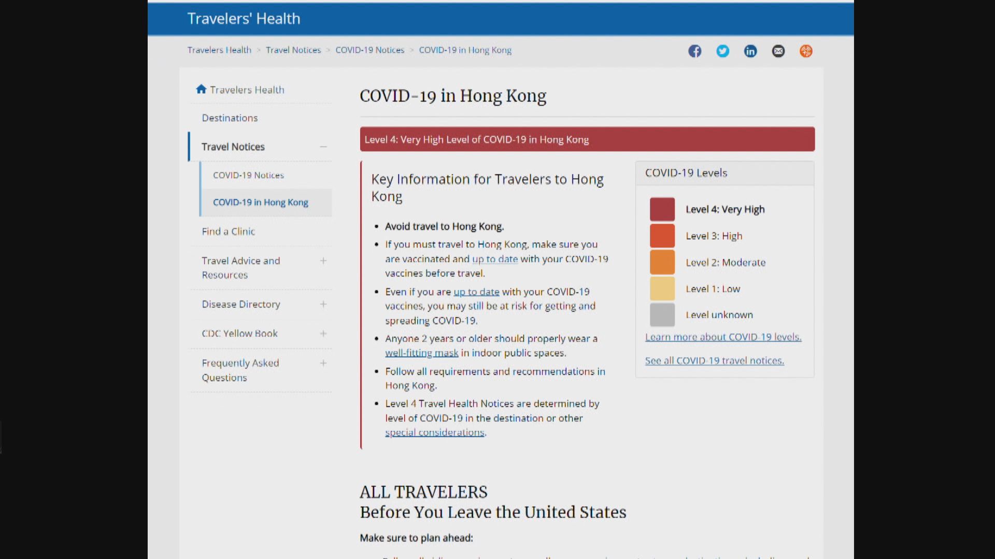Screen dimensions: 995x559
Task: Open the special considerations link
Action: click(435, 433)
